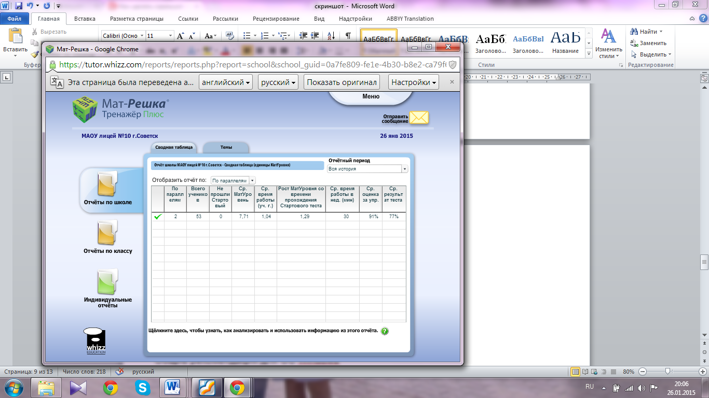Click the spell check icon in Word status bar
709x398 pixels.
point(119,372)
